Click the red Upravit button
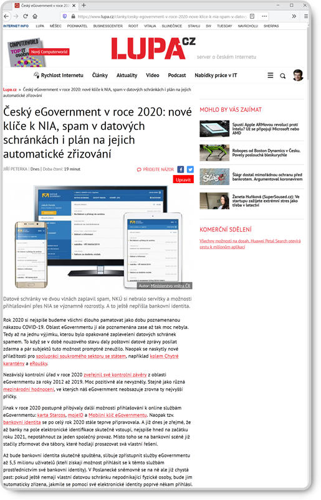321x500 pixels. 183,180
